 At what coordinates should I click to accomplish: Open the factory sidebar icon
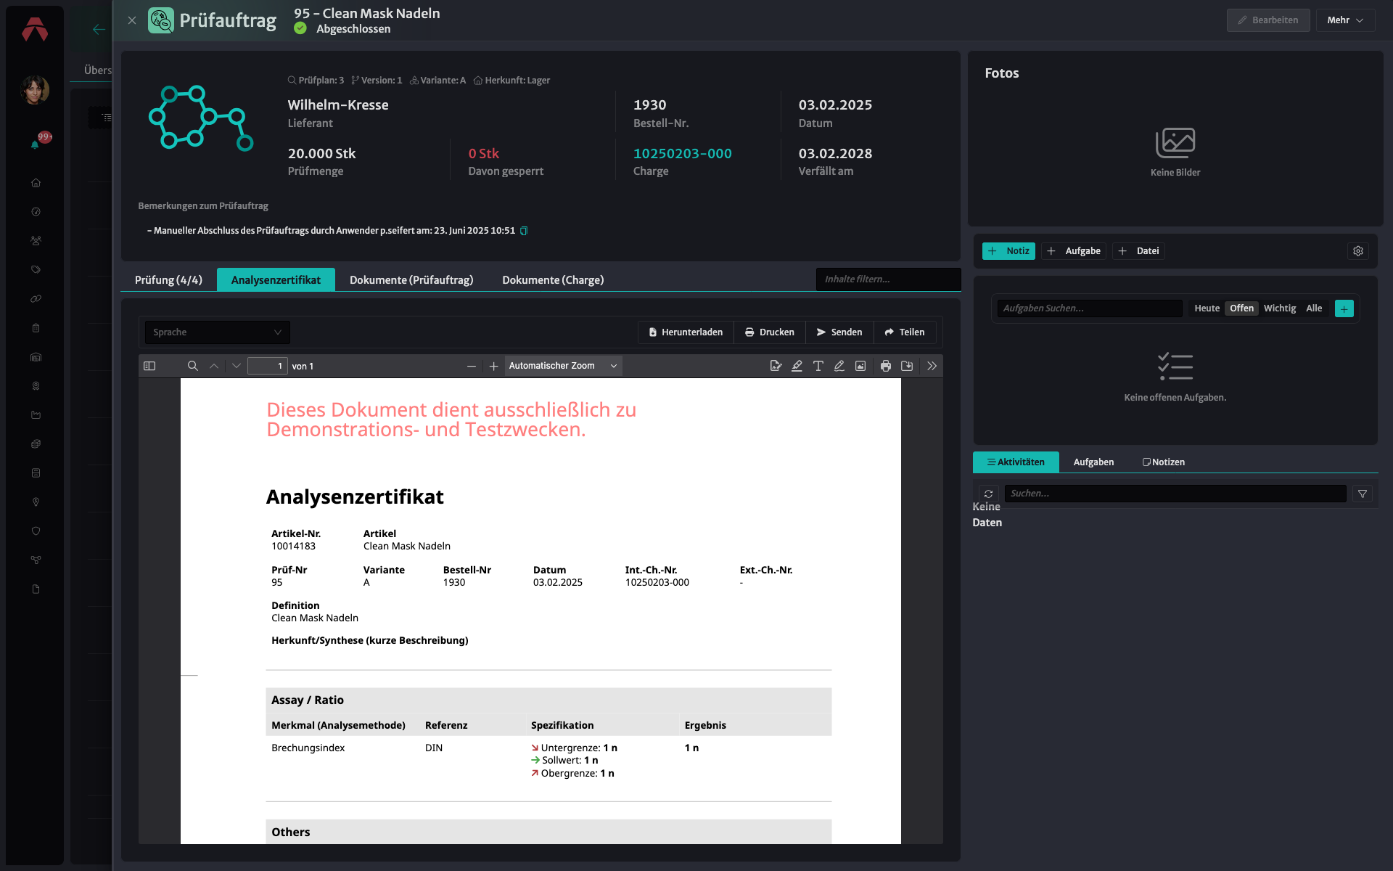pos(36,415)
